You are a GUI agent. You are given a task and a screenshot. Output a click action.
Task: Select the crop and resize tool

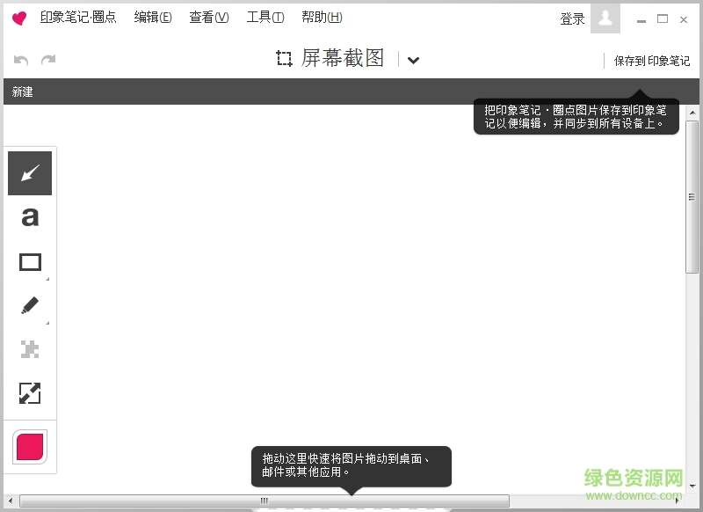pyautogui.click(x=30, y=393)
